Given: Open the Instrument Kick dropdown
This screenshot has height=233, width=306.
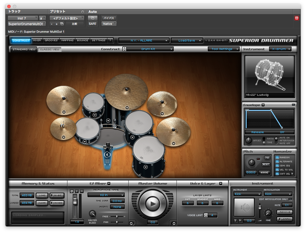Looking at the screenshot, I should pos(248,194).
